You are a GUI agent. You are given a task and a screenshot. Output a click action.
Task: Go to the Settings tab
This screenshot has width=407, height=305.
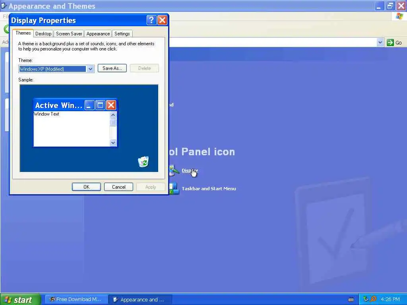pos(122,34)
